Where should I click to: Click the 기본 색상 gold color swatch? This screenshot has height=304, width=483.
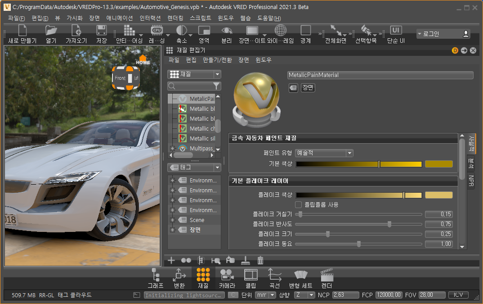[x=438, y=164]
